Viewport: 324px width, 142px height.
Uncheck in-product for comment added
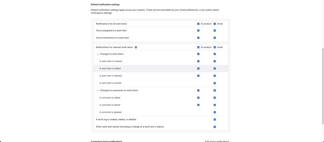pyautogui.click(x=198, y=98)
